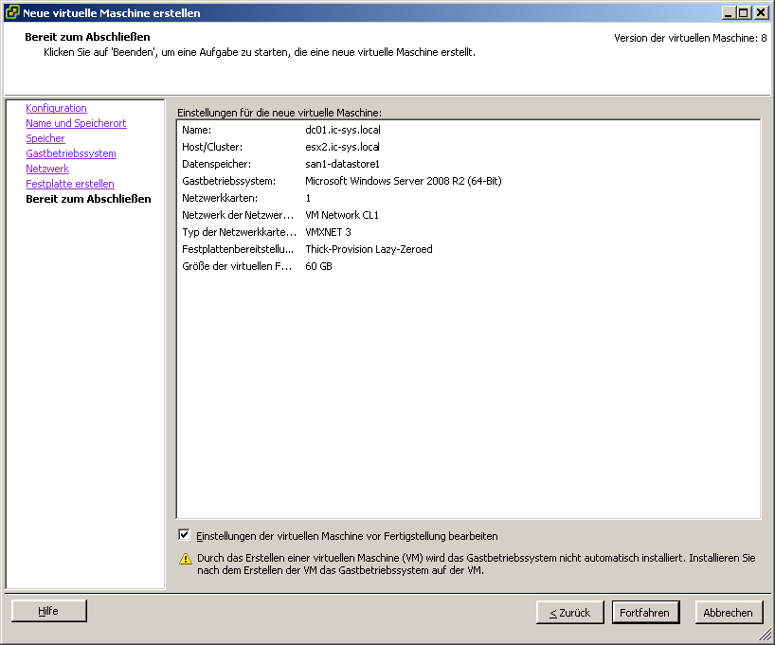Click Fortfahren to continue

click(644, 613)
